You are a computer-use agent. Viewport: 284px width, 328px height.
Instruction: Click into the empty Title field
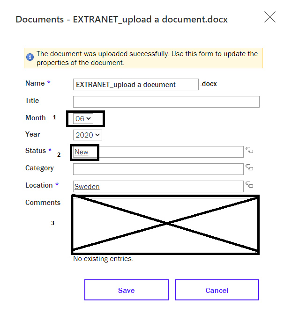point(166,102)
